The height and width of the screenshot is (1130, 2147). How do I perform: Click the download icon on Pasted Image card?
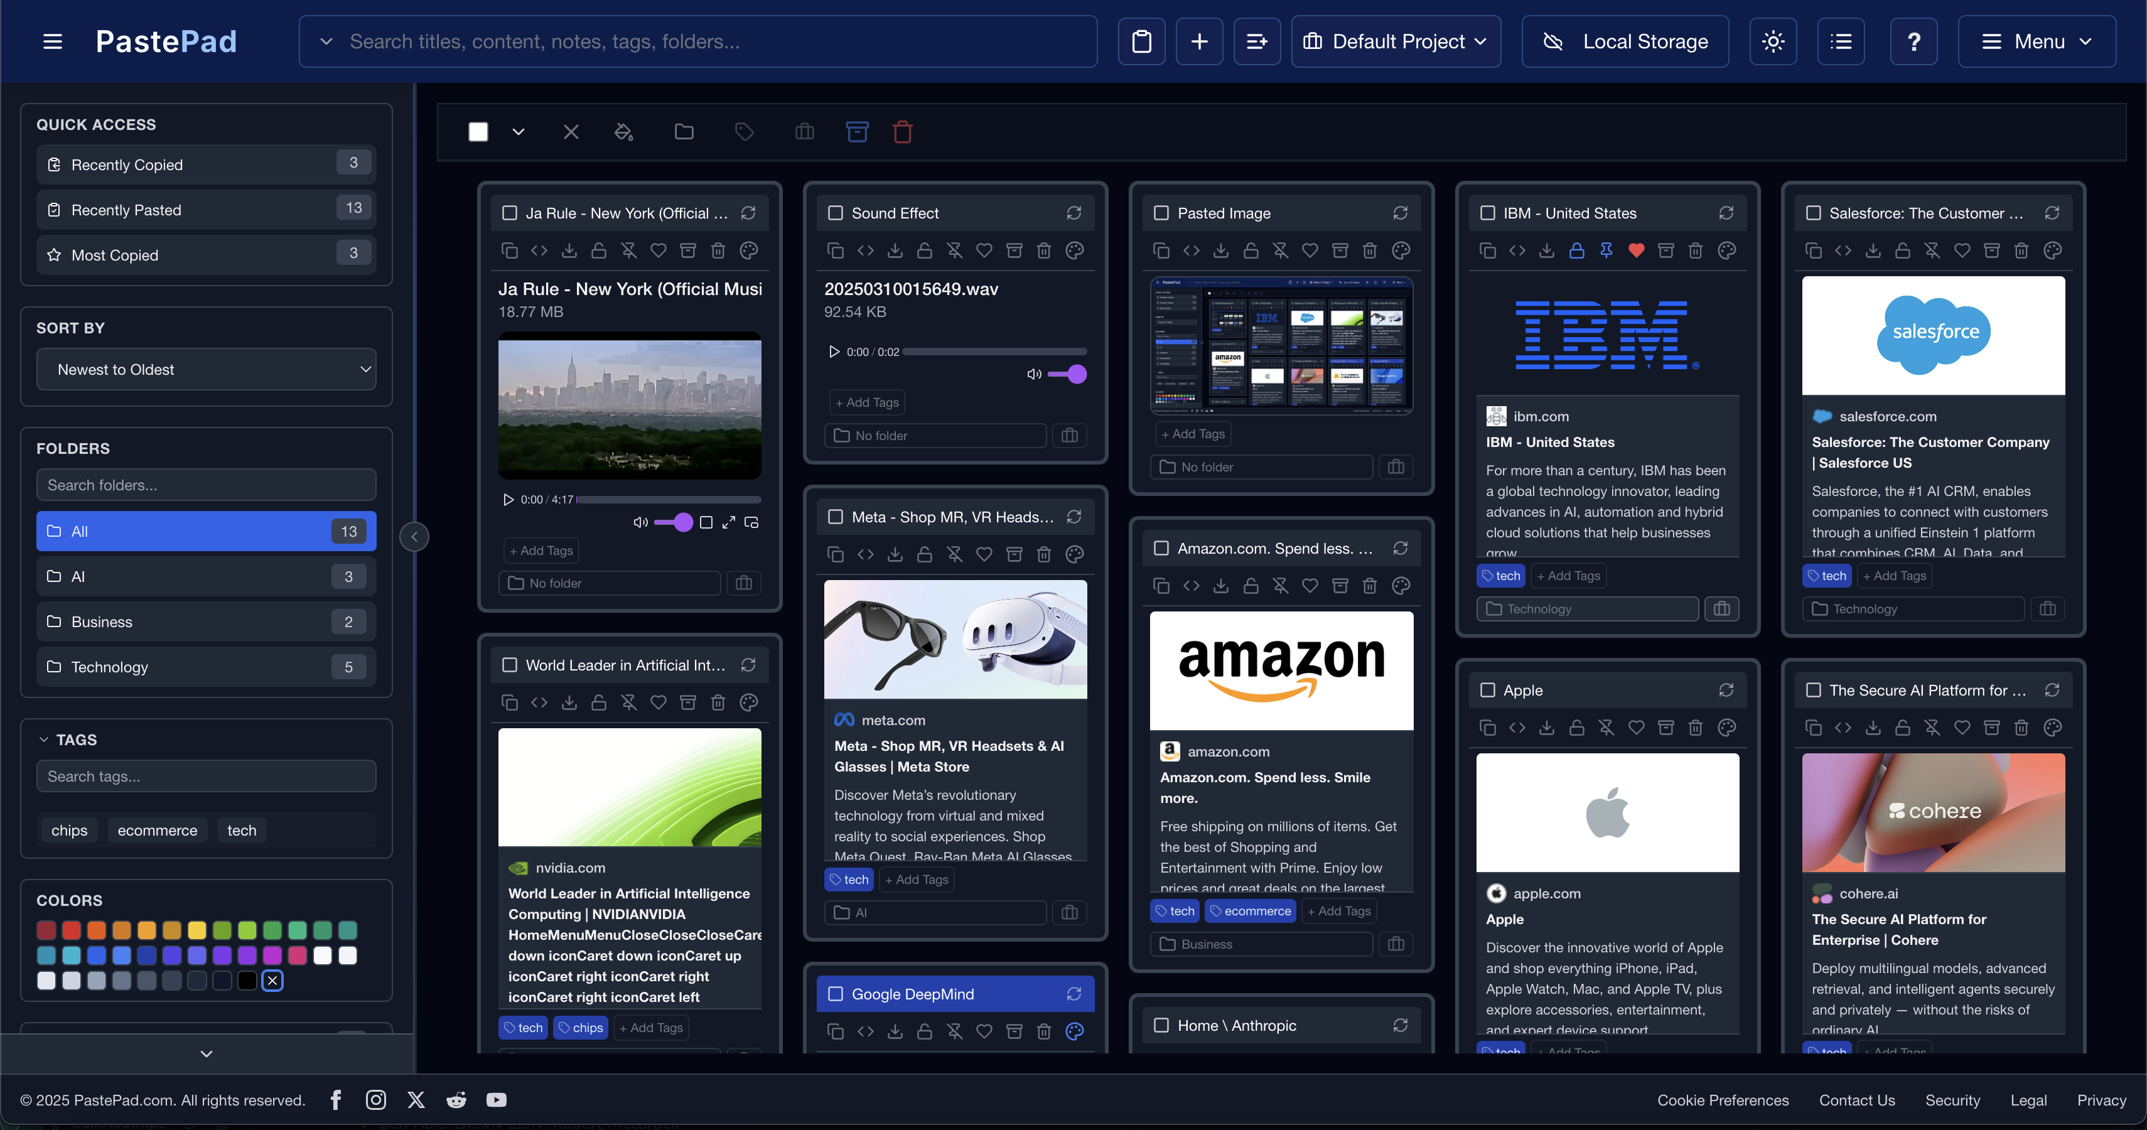1220,250
